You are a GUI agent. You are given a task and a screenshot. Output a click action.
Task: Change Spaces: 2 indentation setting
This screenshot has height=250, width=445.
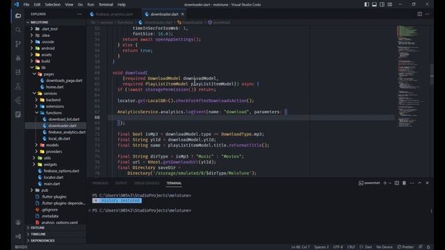[321, 247]
